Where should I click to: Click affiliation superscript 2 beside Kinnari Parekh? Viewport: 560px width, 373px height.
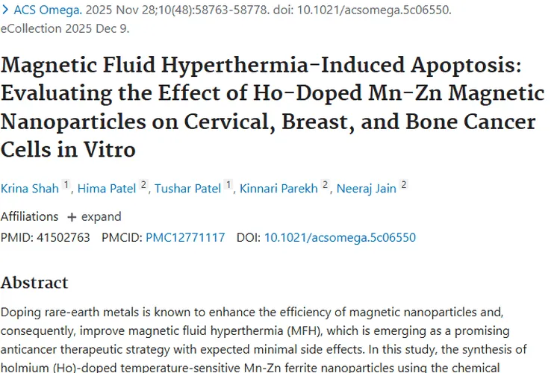pyautogui.click(x=325, y=185)
